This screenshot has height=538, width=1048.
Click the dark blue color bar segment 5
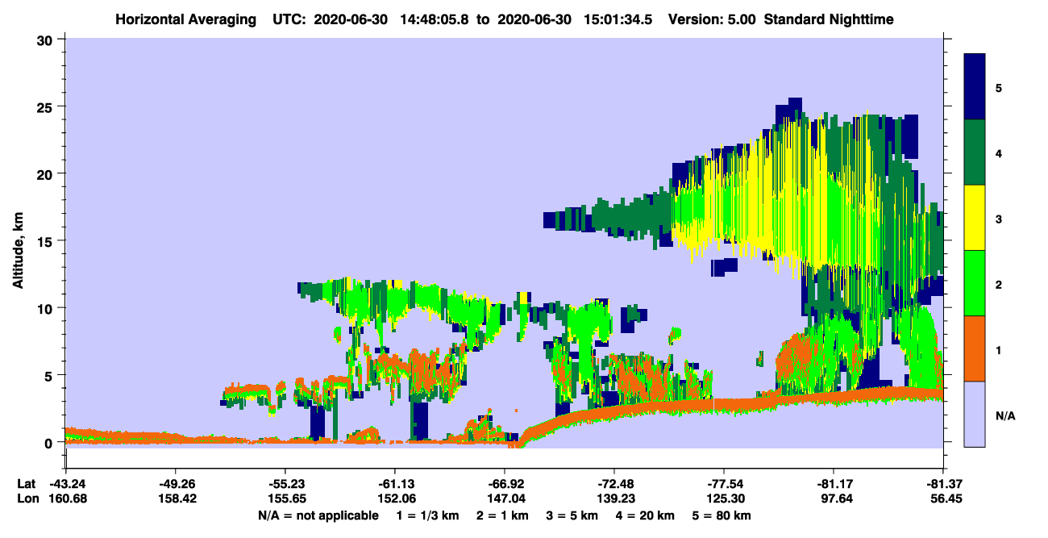975,86
